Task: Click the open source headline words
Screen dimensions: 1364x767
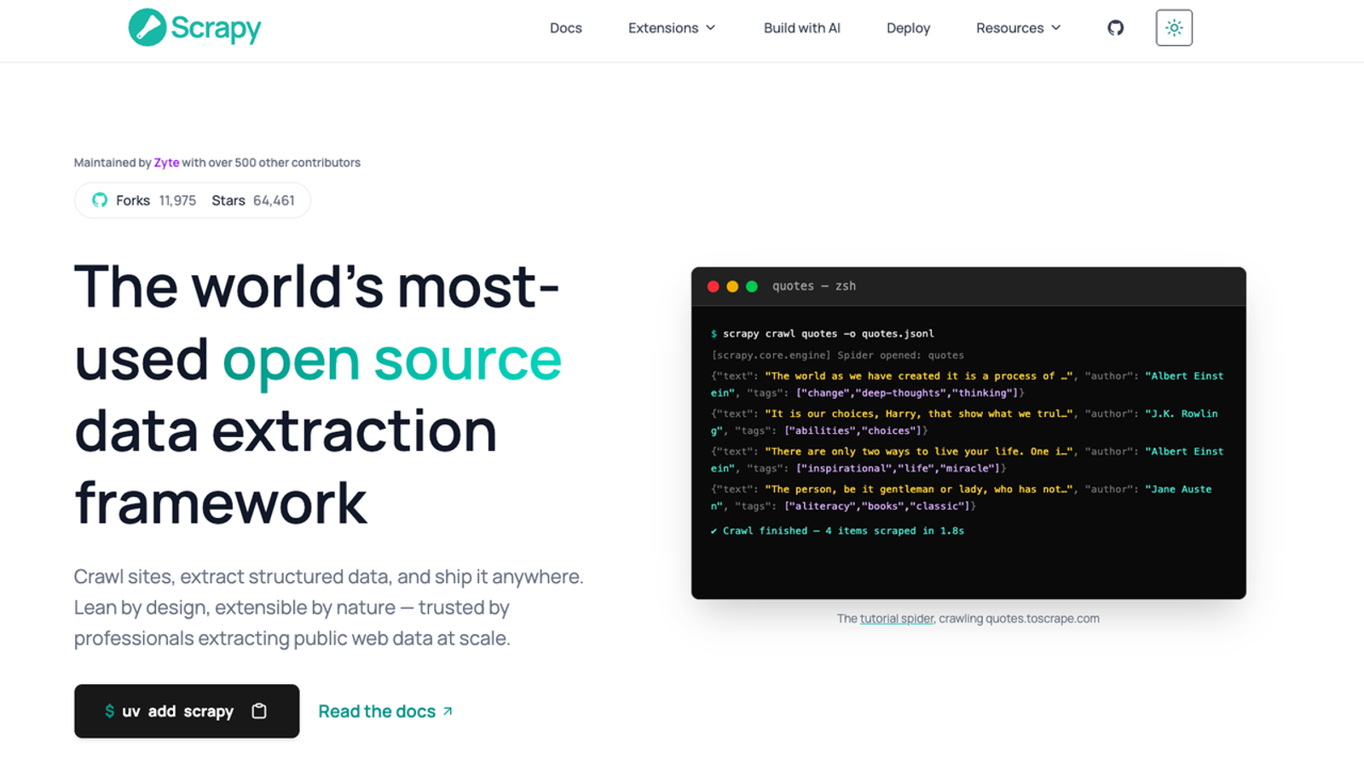Action: [392, 359]
